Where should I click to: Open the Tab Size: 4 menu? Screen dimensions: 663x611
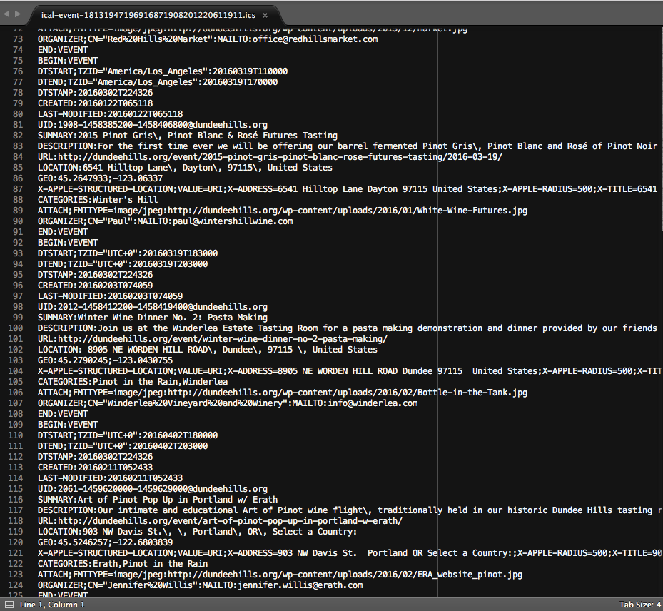click(x=639, y=605)
